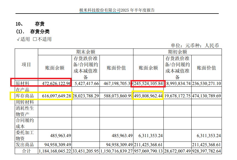237x160 pixels.
Task: Click beginning book balance 211,425,368.61 for 发出商品
Action: 148,145
